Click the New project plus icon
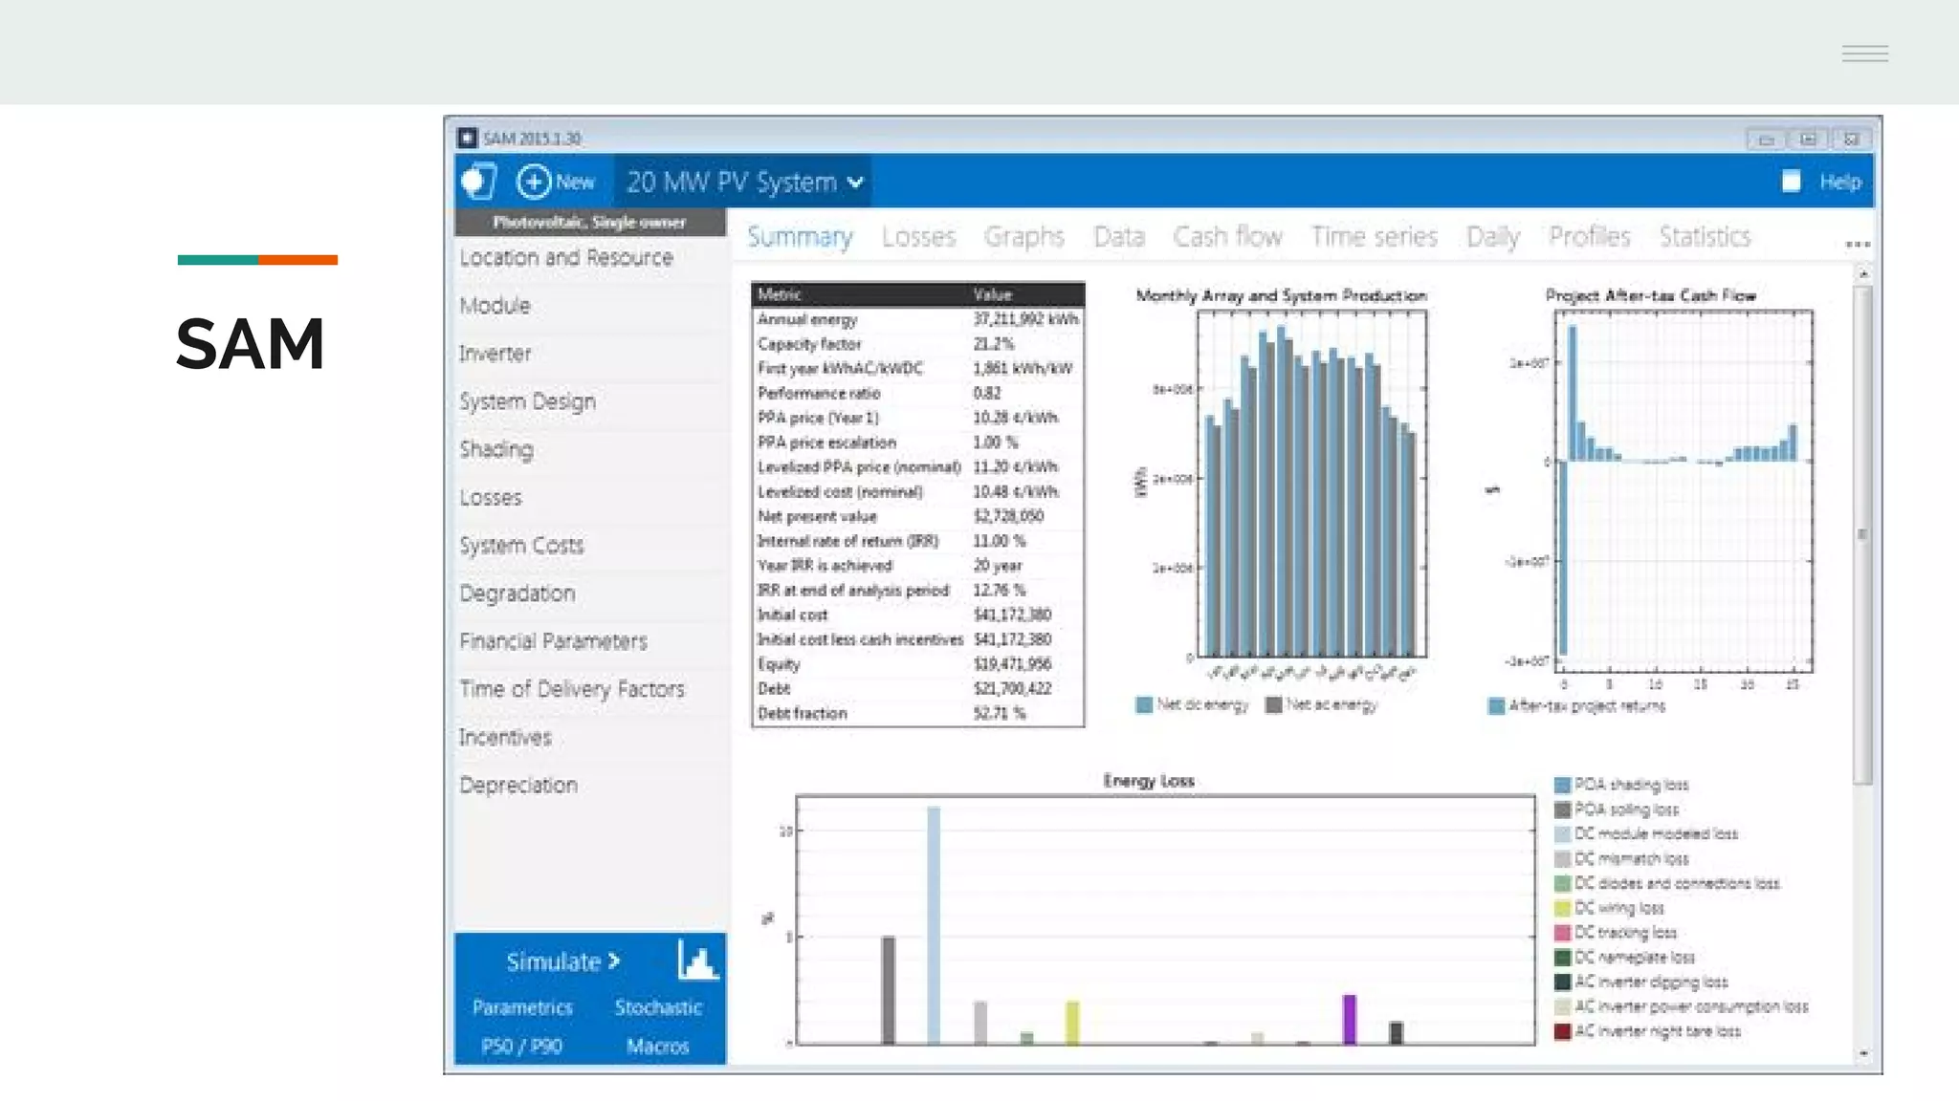Image resolution: width=1959 pixels, height=1101 pixels. [x=534, y=182]
